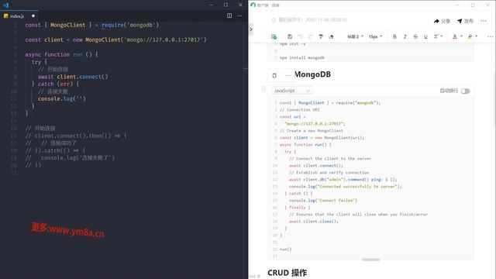Apply the red font color

[x=455, y=36]
